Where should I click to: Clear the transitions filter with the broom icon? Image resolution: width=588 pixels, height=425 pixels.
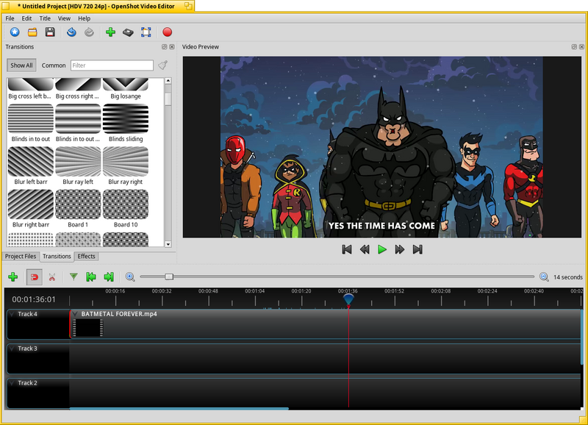tap(162, 65)
